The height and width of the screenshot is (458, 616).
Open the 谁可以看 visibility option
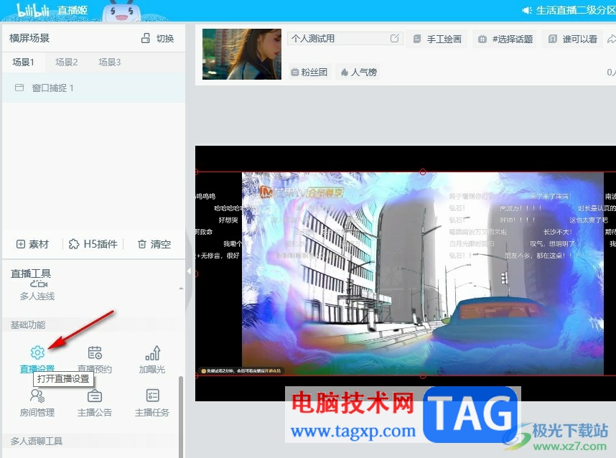click(573, 39)
